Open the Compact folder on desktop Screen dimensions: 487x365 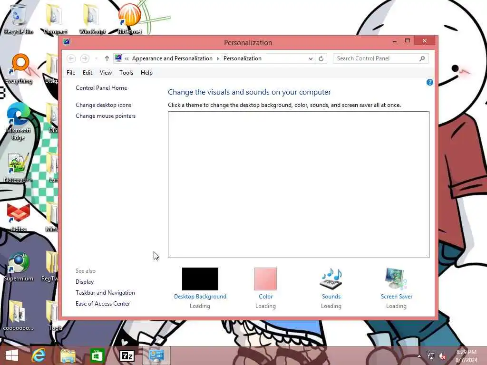(55, 18)
